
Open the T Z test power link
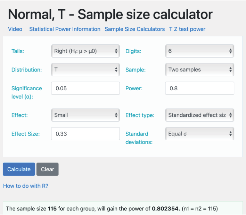(187, 29)
